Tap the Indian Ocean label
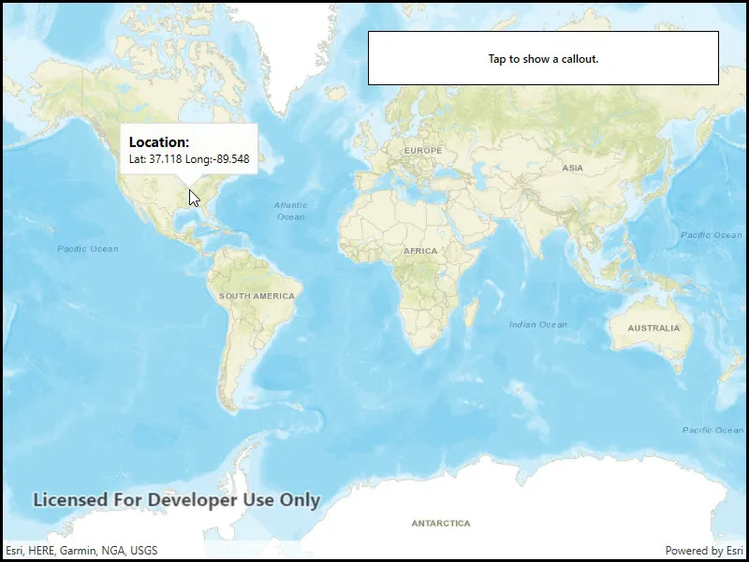 (537, 324)
